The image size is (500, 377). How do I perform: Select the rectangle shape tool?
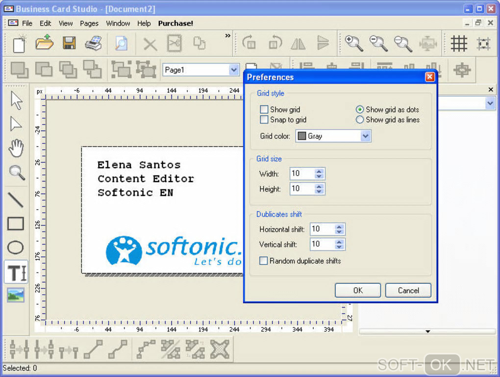point(16,224)
